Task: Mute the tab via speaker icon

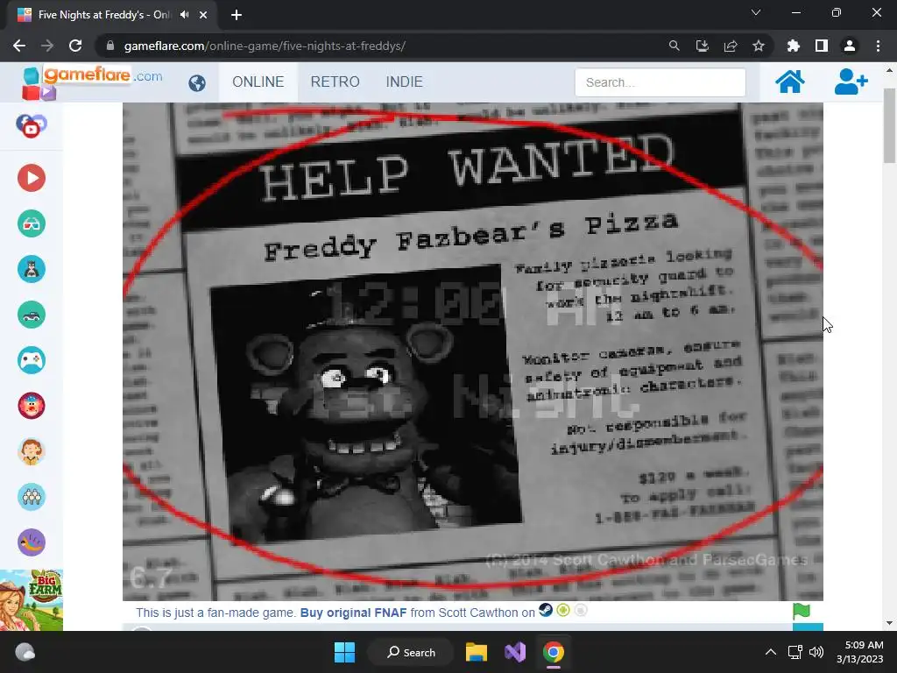Action: coord(184,15)
